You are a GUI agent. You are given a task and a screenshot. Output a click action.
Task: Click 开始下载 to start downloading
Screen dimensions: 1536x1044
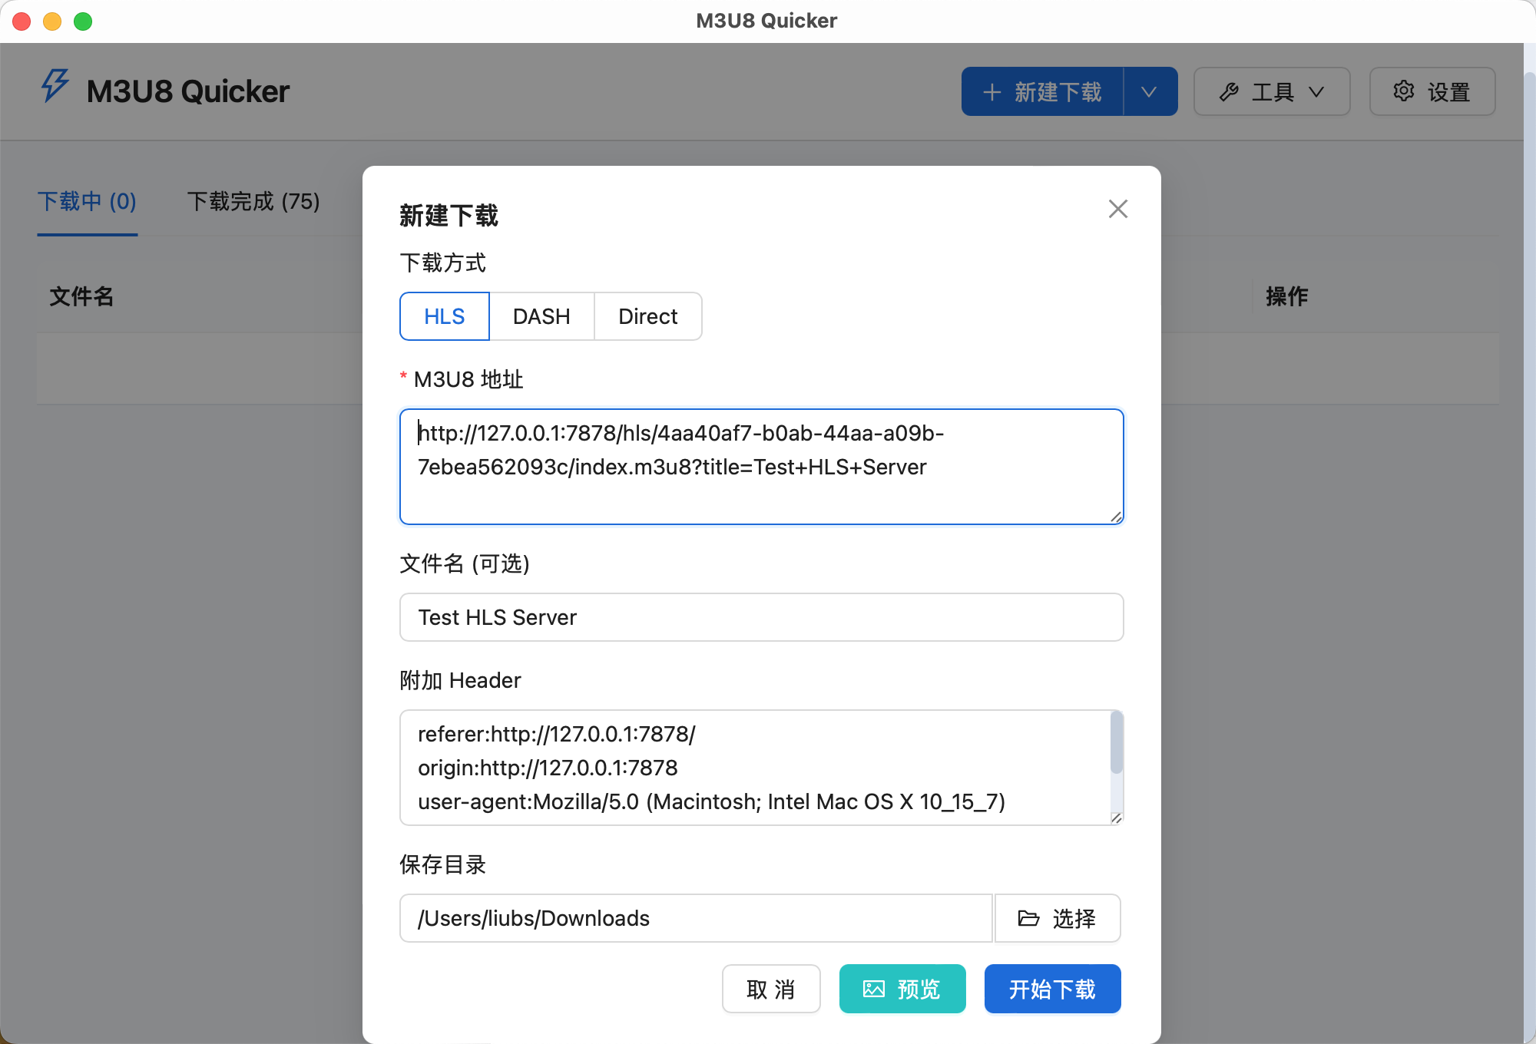click(x=1052, y=989)
